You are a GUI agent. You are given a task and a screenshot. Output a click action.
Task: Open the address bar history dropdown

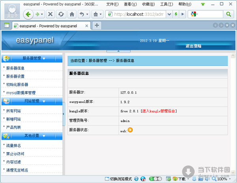point(169,14)
